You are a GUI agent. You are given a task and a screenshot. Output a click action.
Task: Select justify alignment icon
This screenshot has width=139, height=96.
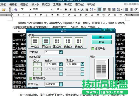[100, 10]
